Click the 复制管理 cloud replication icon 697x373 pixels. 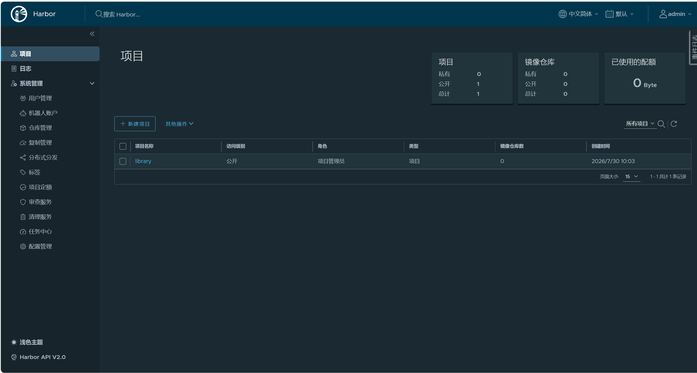pyautogui.click(x=23, y=143)
